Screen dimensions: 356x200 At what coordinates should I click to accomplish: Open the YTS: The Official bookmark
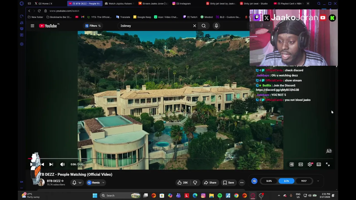click(x=99, y=17)
